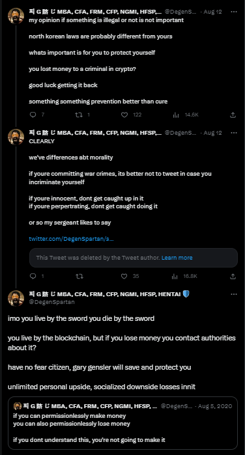Share the first tweet via share icon
Screen dimensions: 245x455
point(233,115)
